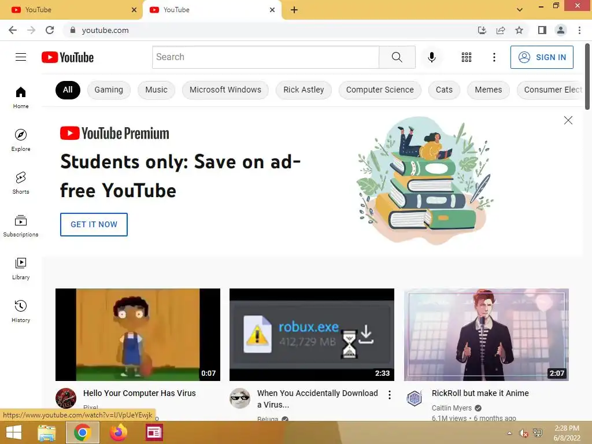Click the SIGN IN button
592x444 pixels.
[x=542, y=57]
